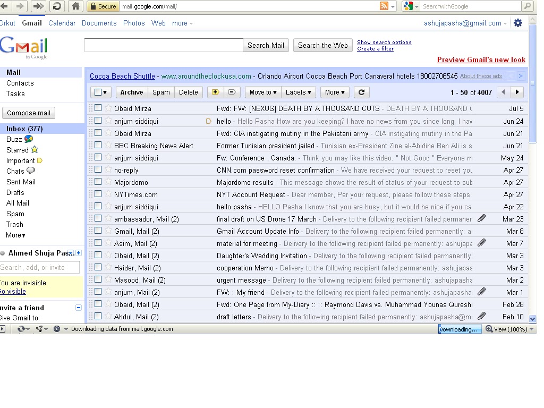Star the NYTimes.com email
This screenshot has height=408, width=544.
[x=108, y=194]
